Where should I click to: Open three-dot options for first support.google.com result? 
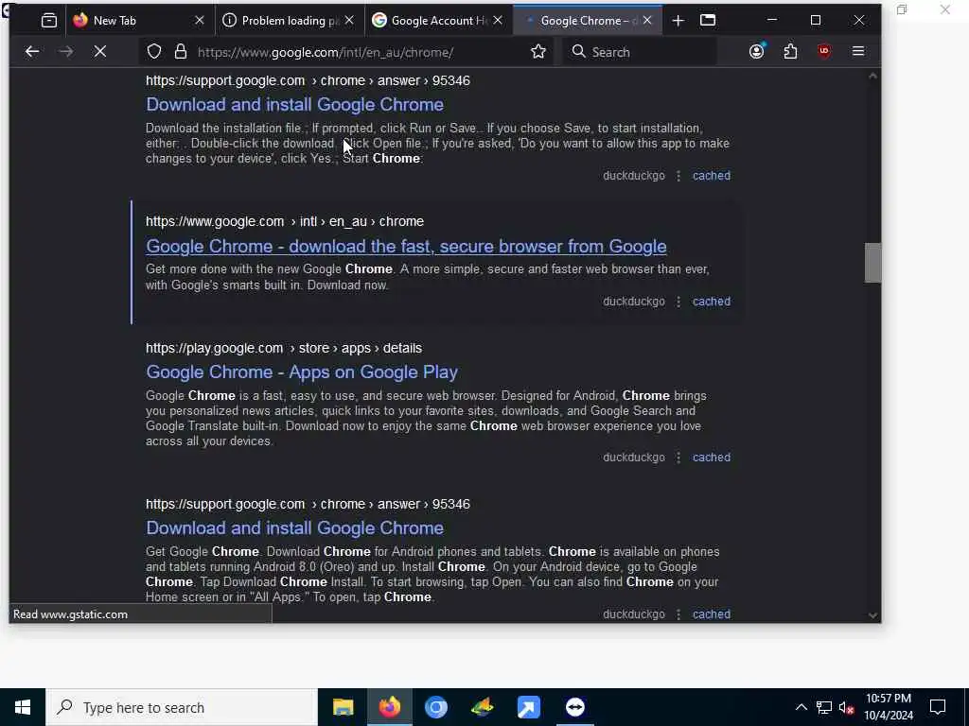(678, 176)
